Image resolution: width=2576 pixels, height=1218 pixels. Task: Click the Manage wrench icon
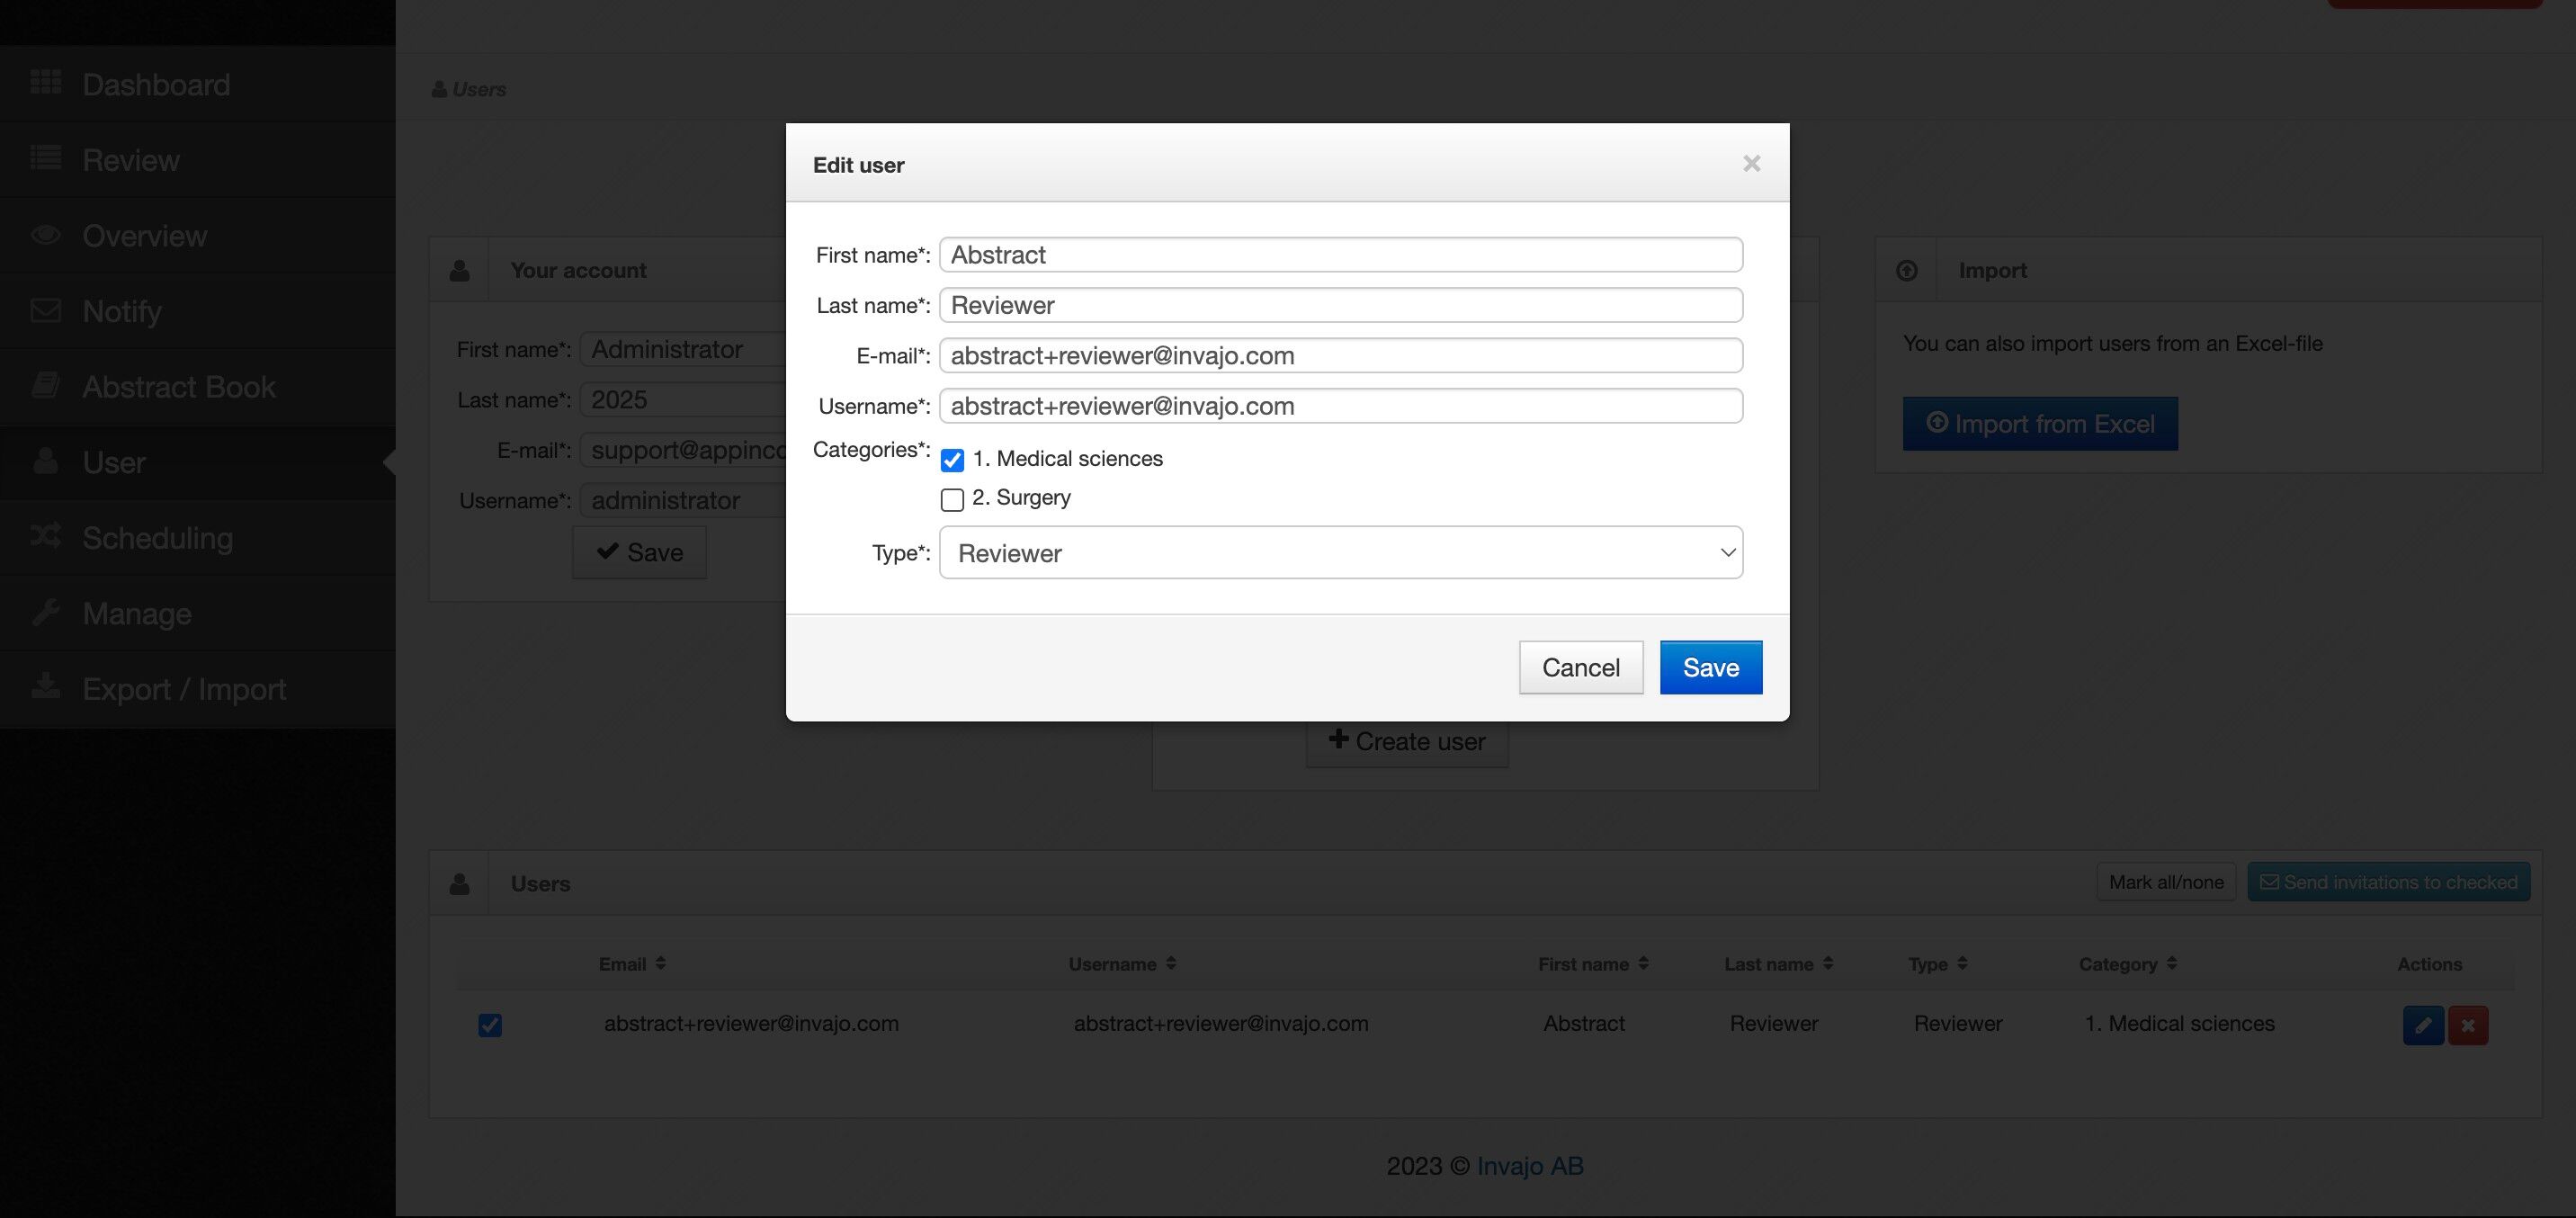(46, 613)
